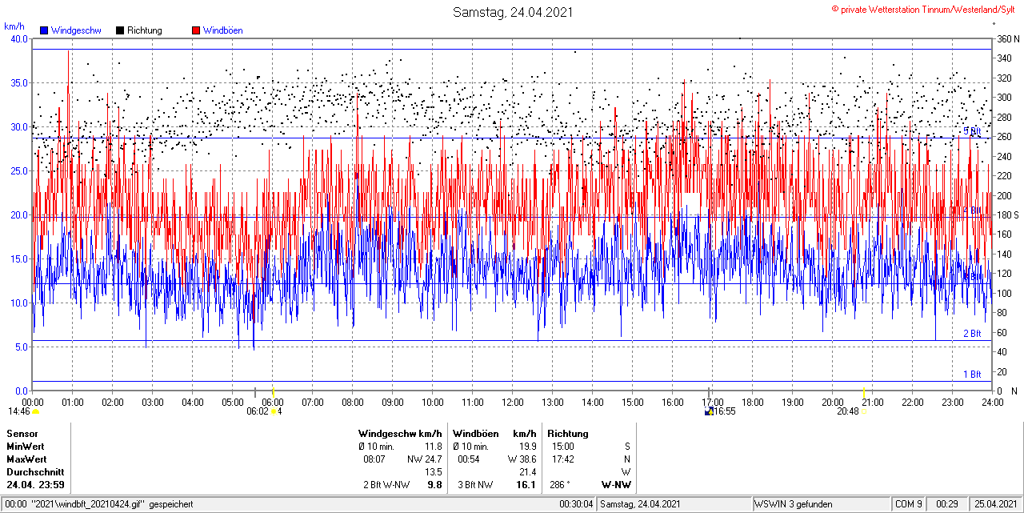Image resolution: width=1024 pixels, height=513 pixels.
Task: Select the Windböen legend label
Action: point(223,30)
